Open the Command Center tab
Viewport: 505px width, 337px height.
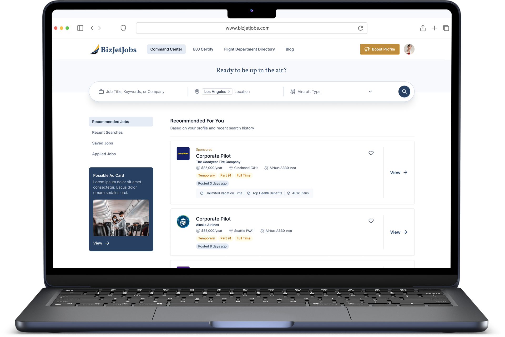coord(166,49)
